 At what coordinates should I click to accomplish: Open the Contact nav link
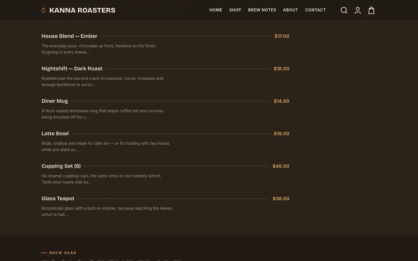pyautogui.click(x=315, y=10)
